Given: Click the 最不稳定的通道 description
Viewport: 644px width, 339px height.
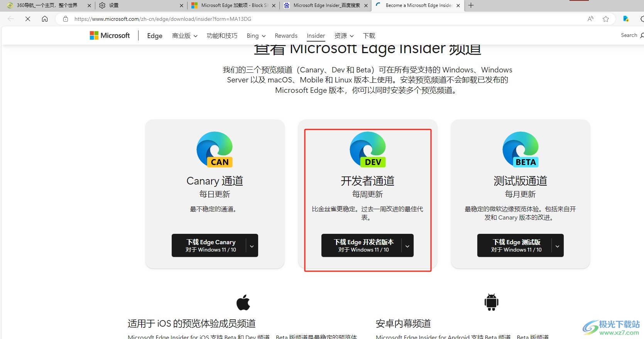Looking at the screenshot, I should coord(215,209).
